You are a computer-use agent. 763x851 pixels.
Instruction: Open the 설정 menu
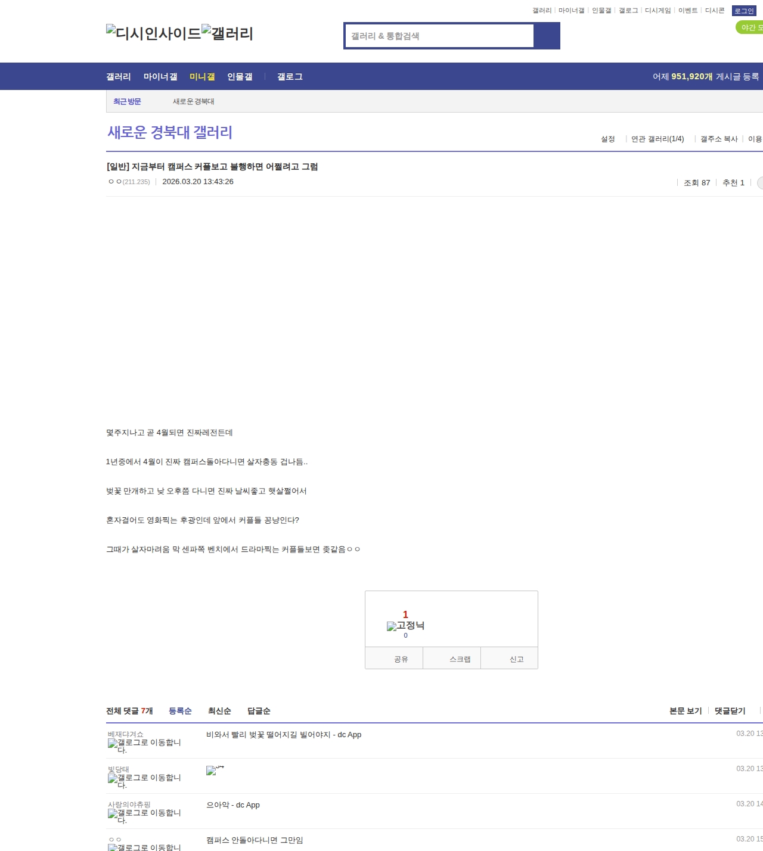[607, 139]
